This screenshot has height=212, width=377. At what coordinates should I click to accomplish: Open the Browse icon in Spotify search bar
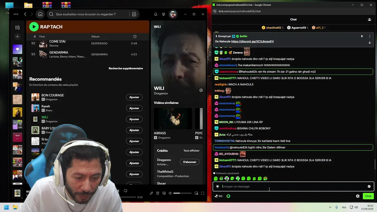tap(134, 14)
